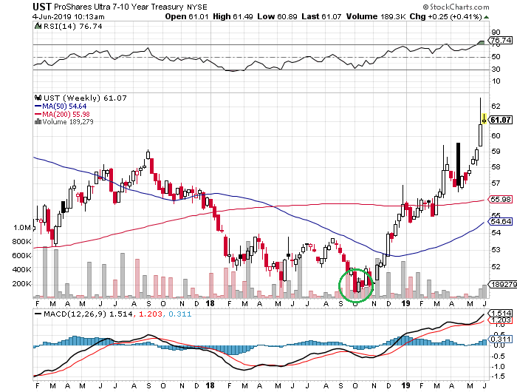The height and width of the screenshot is (392, 517).
Task: Click the 1.514 MACD value tag
Action: [500, 313]
